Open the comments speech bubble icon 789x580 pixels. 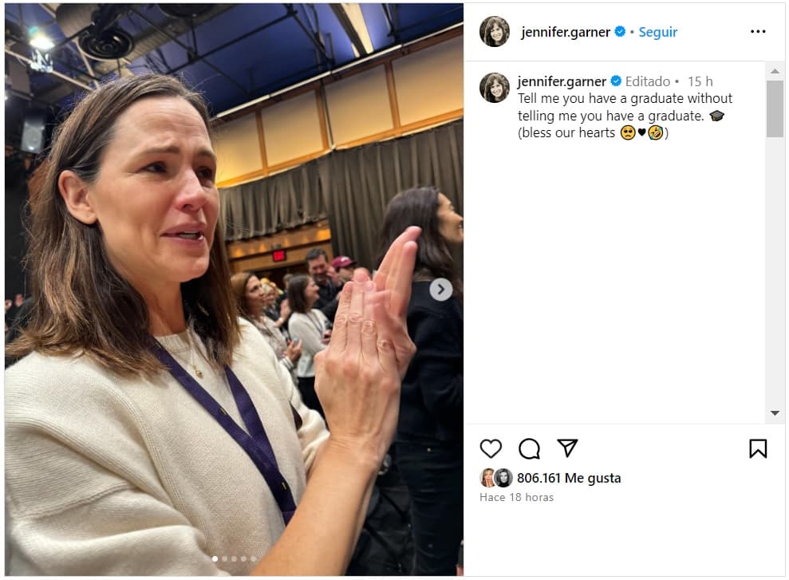click(x=529, y=449)
